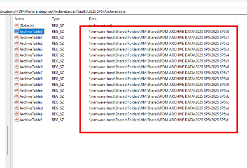Click the ArchiveTablee string value icon

pyautogui.click(x=16, y=114)
